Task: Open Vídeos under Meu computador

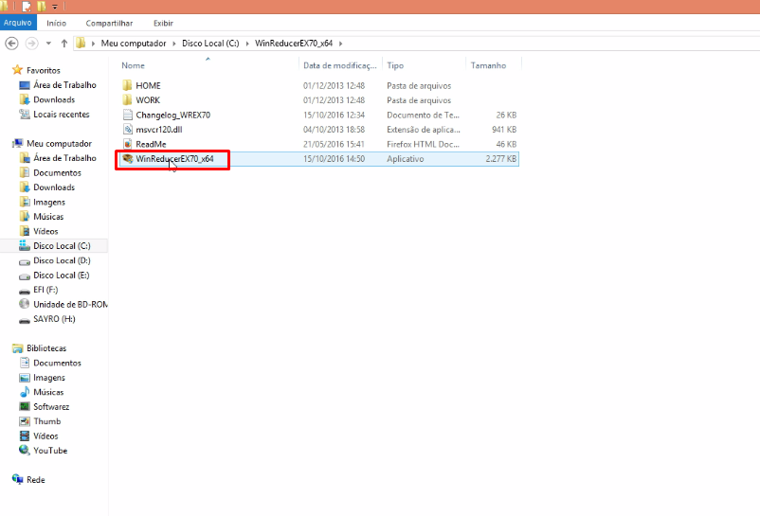Action: point(45,231)
